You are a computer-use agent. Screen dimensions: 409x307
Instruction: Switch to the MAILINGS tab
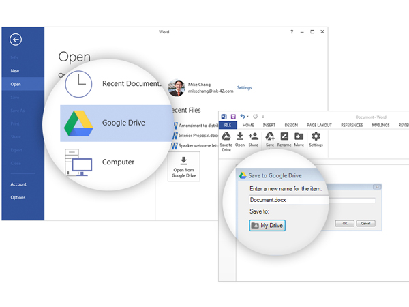tap(380, 126)
